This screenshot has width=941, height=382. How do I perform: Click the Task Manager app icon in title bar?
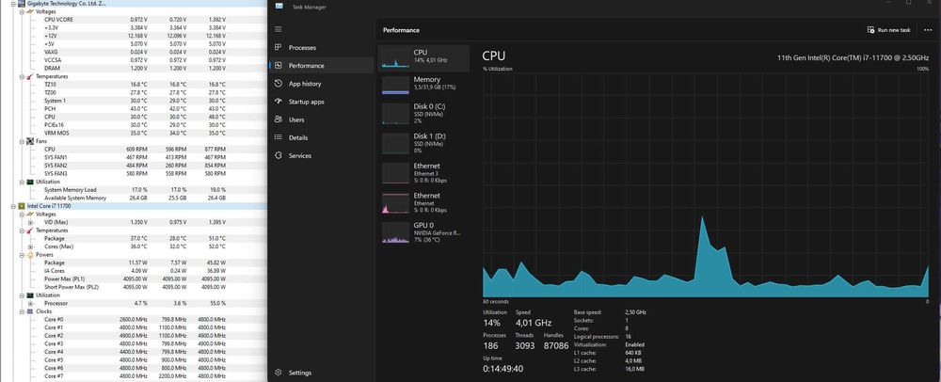point(279,6)
